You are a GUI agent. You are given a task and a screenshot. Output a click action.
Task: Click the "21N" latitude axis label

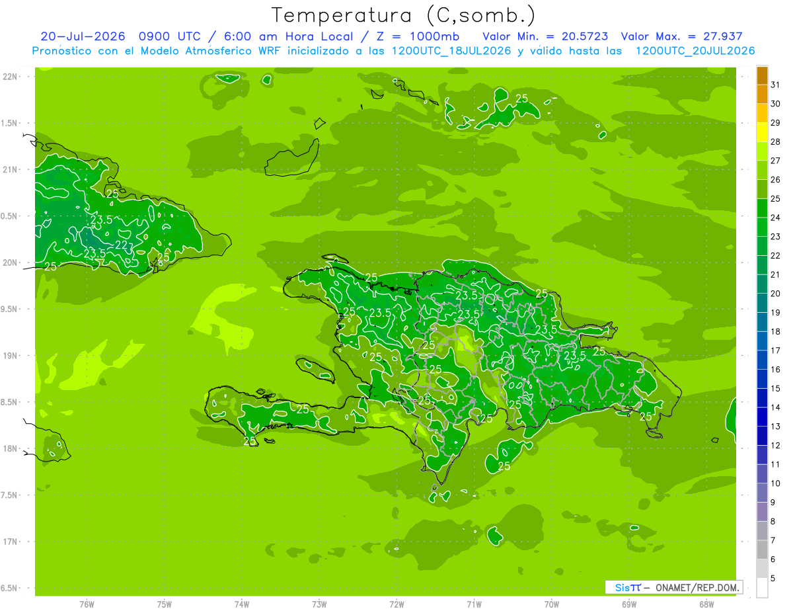[11, 170]
